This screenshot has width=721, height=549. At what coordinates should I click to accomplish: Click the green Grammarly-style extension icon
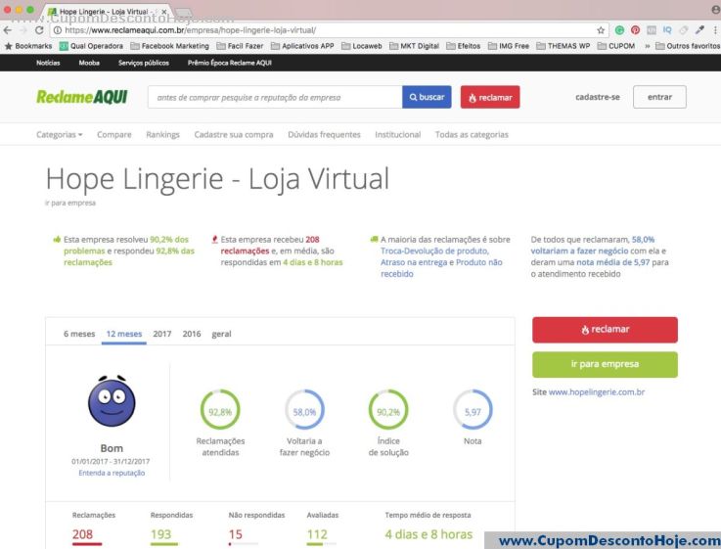(x=619, y=30)
